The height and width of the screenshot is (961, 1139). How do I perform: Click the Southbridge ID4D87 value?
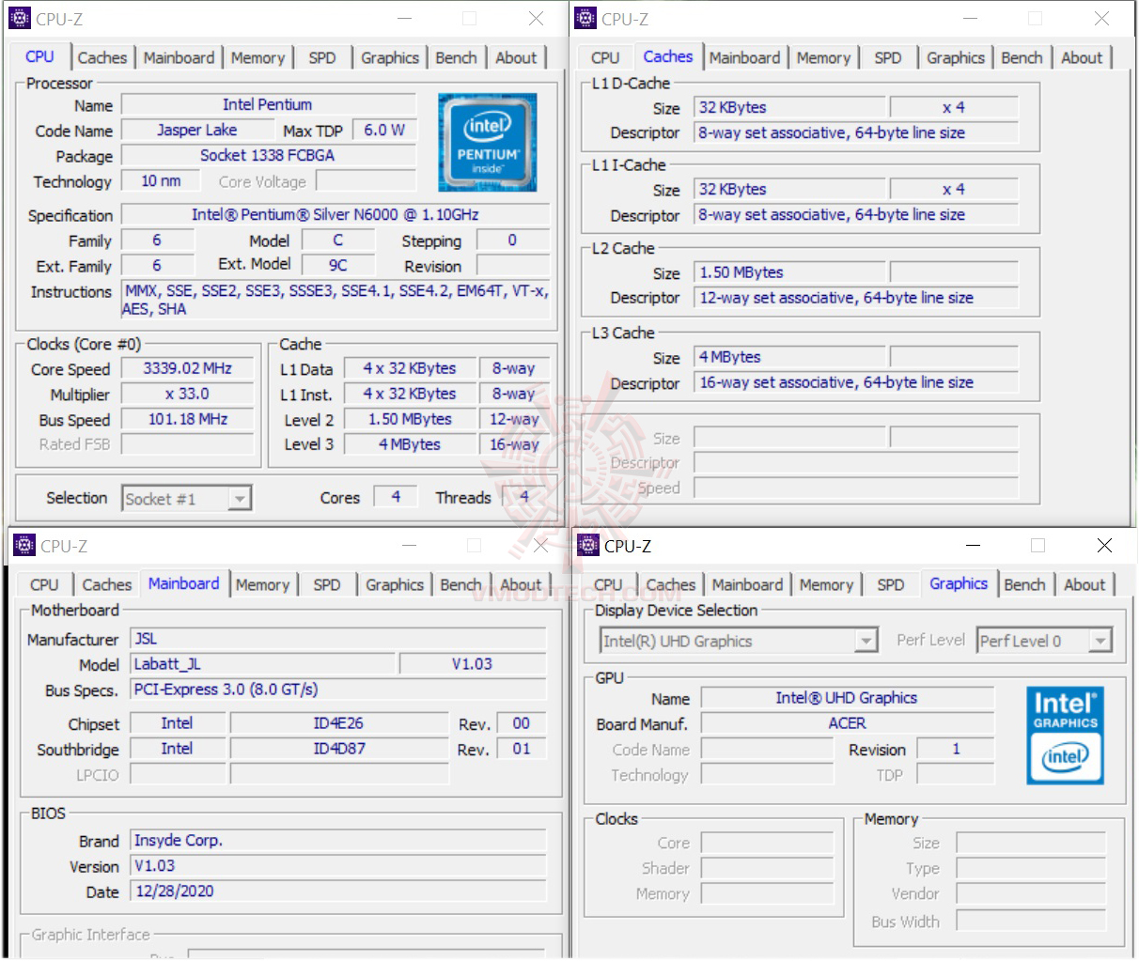339,749
